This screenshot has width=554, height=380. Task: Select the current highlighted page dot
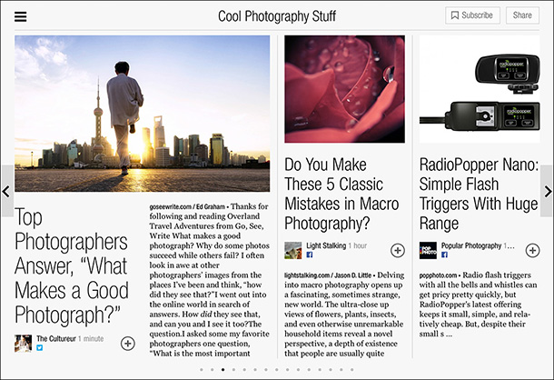pos(223,370)
